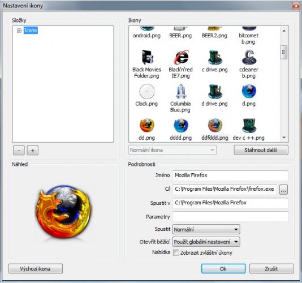
Task: Click the Stáhnout další button
Action: [261, 150]
